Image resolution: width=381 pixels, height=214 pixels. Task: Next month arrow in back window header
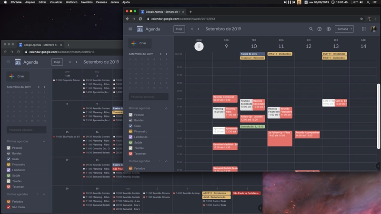tap(76, 62)
